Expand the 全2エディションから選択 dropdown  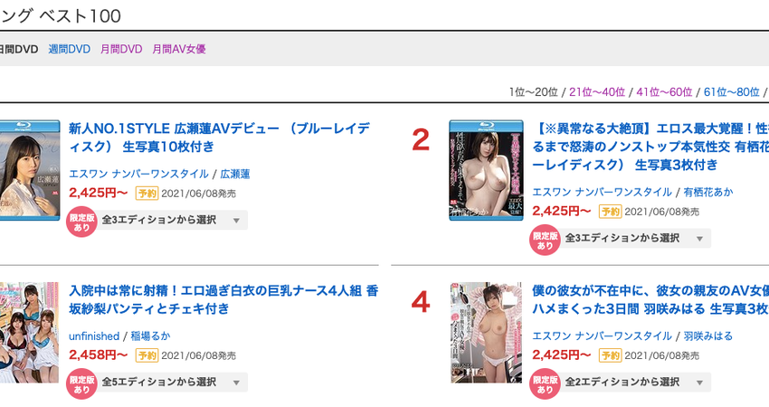(x=635, y=382)
